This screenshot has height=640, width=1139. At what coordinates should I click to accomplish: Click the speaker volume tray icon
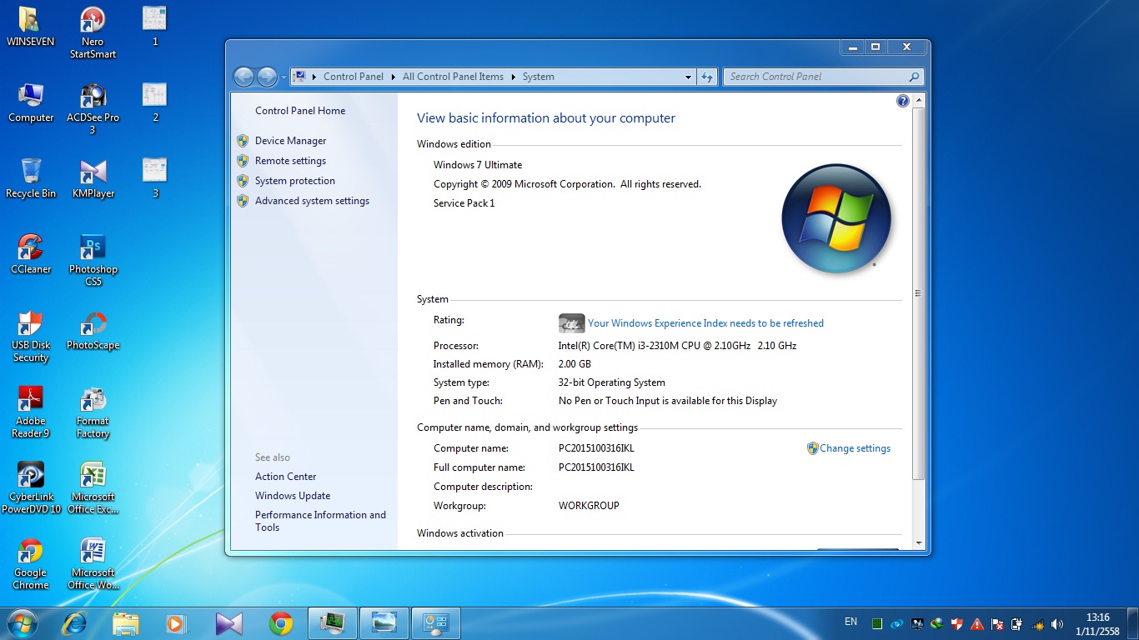(x=1057, y=624)
